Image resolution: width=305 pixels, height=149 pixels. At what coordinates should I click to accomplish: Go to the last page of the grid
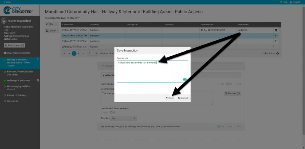pos(83,53)
